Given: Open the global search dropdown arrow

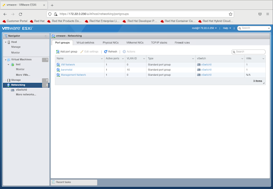Looking at the screenshot, I should pos(269,28).
